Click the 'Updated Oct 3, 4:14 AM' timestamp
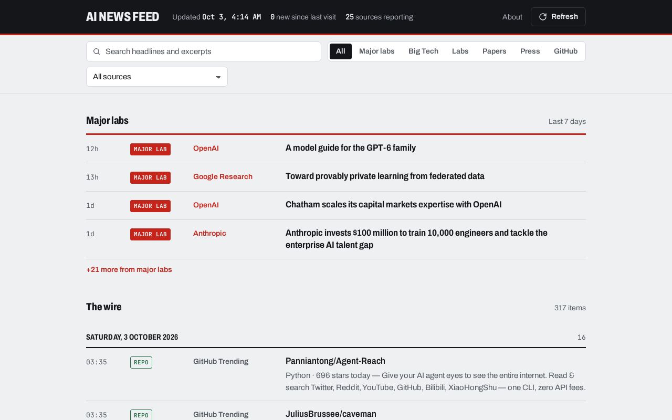 pos(216,17)
